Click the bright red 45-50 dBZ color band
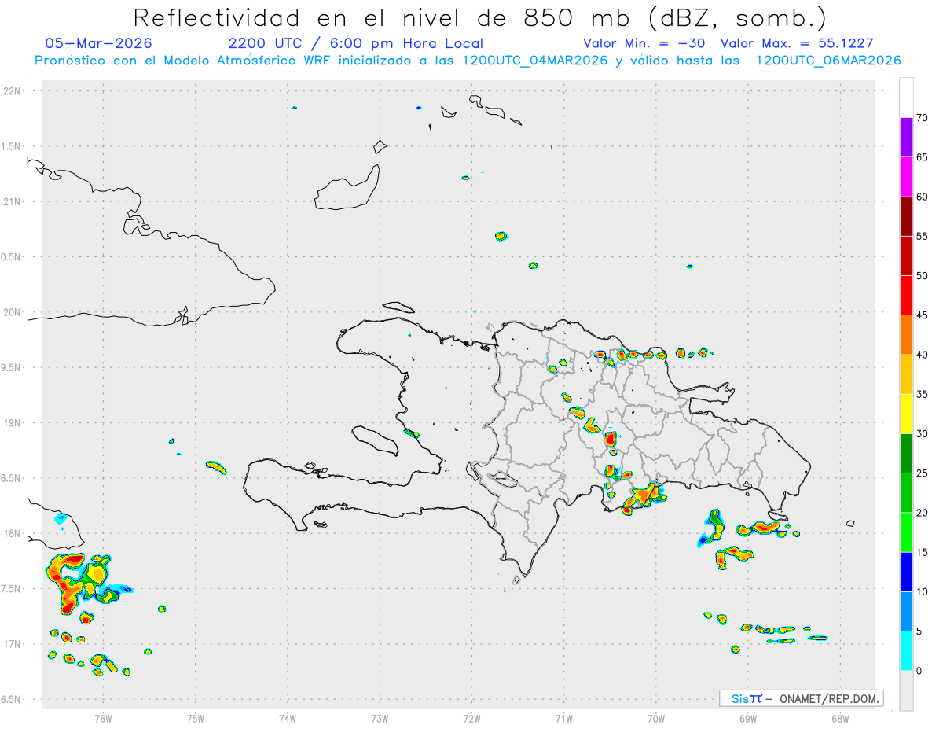Image resolution: width=943 pixels, height=729 pixels. [906, 296]
